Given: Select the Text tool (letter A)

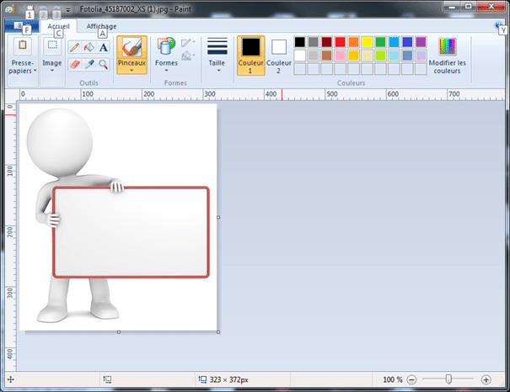Looking at the screenshot, I should [103, 48].
